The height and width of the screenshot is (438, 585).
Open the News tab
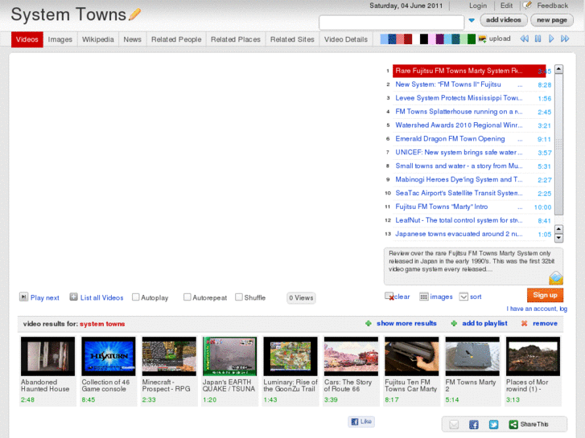coord(133,39)
